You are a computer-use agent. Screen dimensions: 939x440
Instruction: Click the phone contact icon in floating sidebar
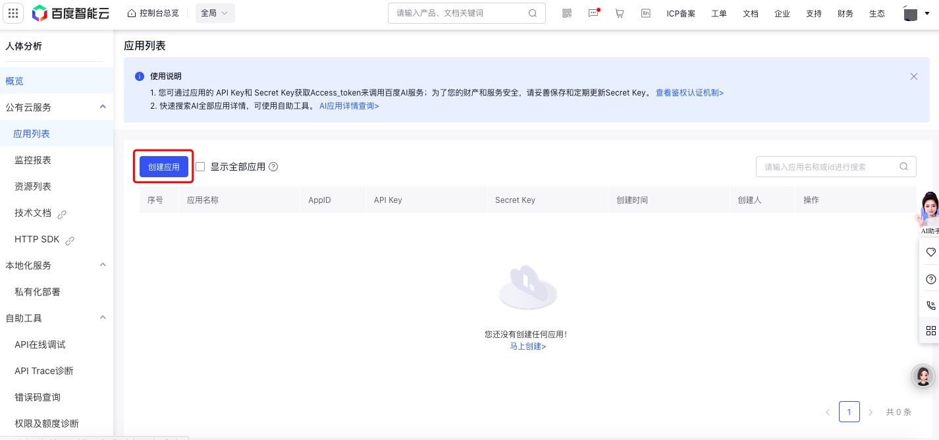[930, 305]
